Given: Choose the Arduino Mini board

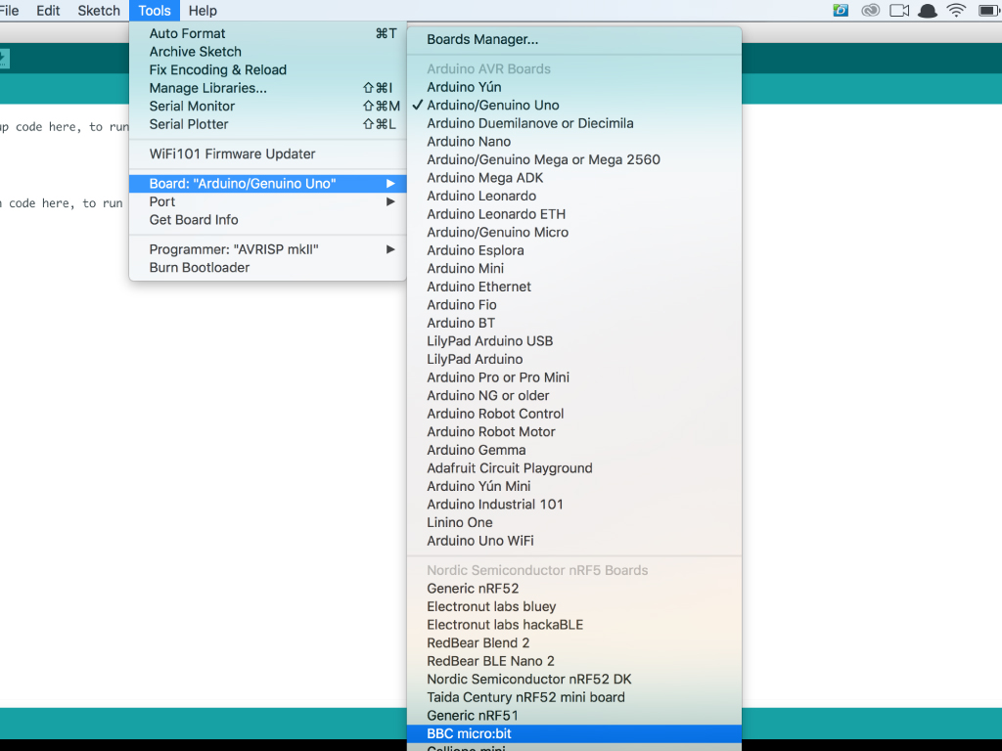Looking at the screenshot, I should (573, 269).
